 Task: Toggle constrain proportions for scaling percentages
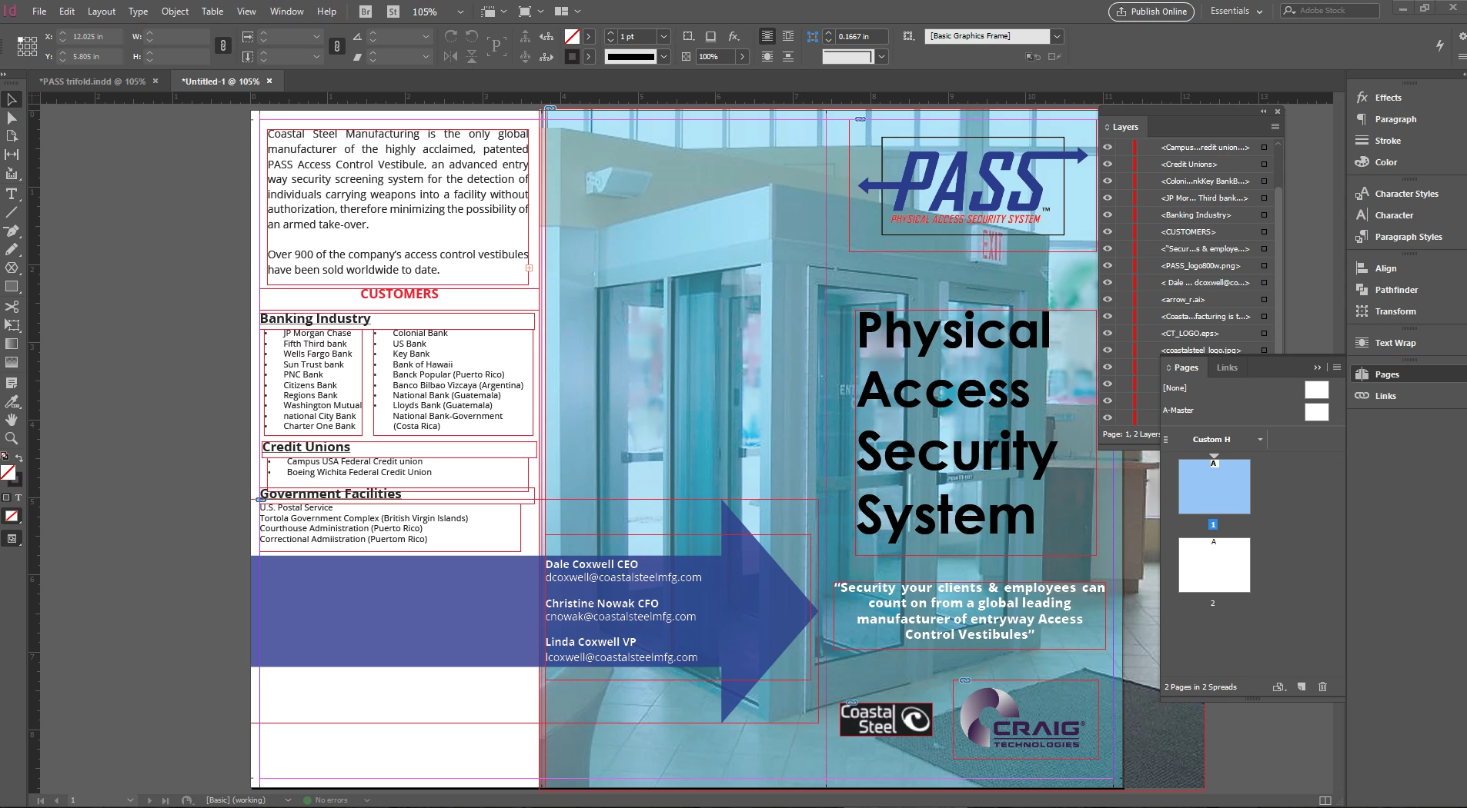tap(336, 46)
